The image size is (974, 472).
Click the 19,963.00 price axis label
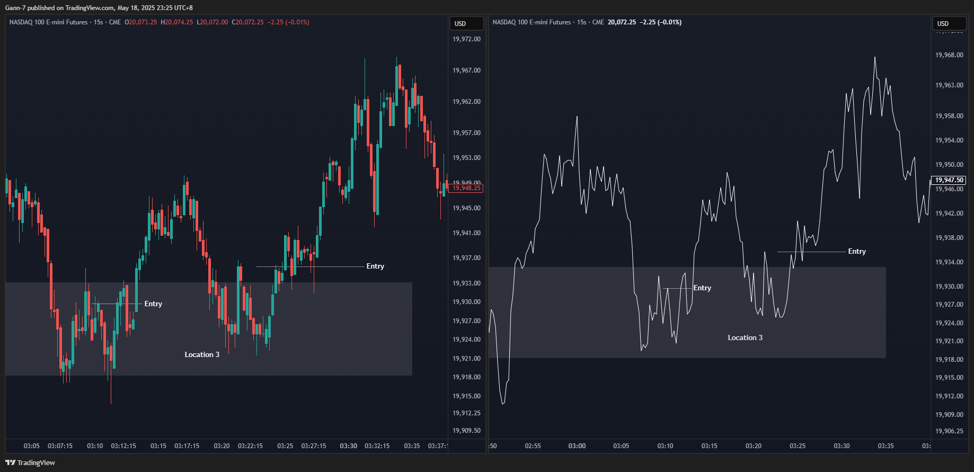point(949,85)
